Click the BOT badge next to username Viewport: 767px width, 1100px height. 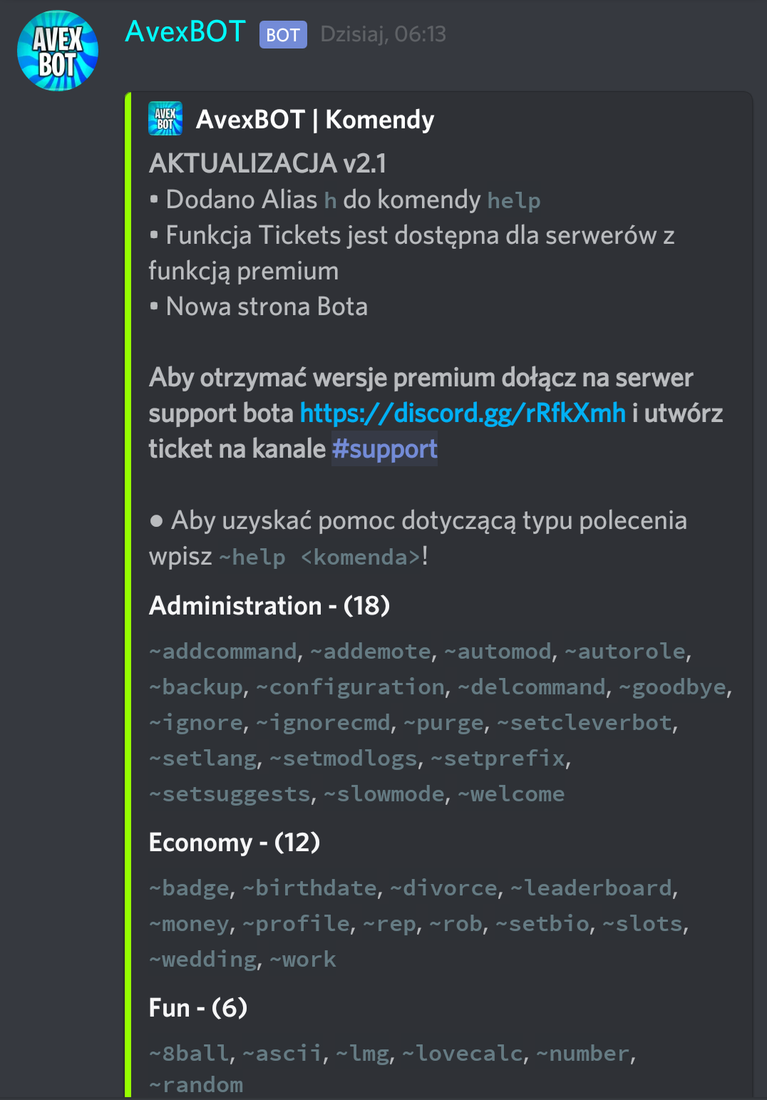point(283,35)
